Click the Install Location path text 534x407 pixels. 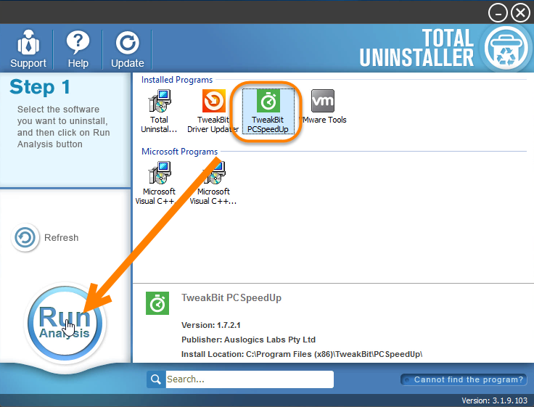302,354
